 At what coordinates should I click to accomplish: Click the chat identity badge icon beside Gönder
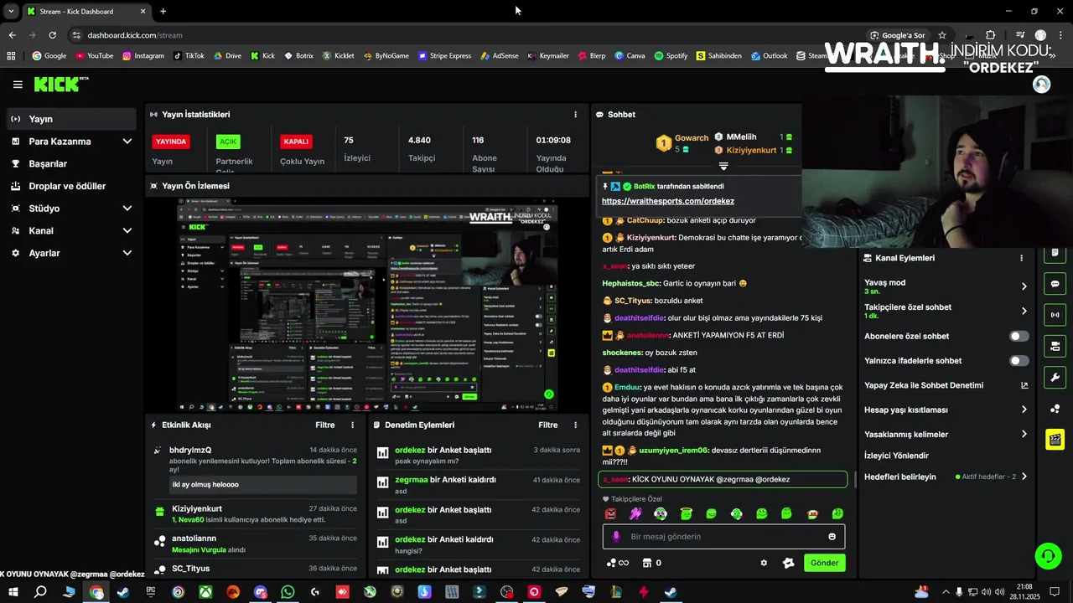click(x=788, y=563)
